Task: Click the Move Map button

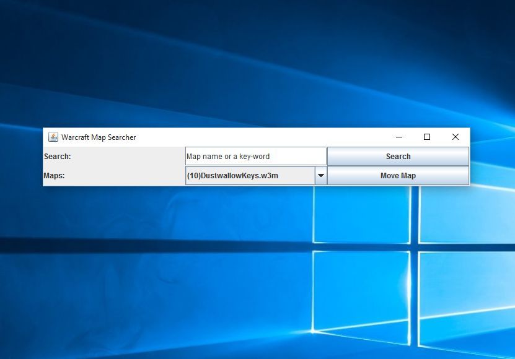Action: point(398,176)
